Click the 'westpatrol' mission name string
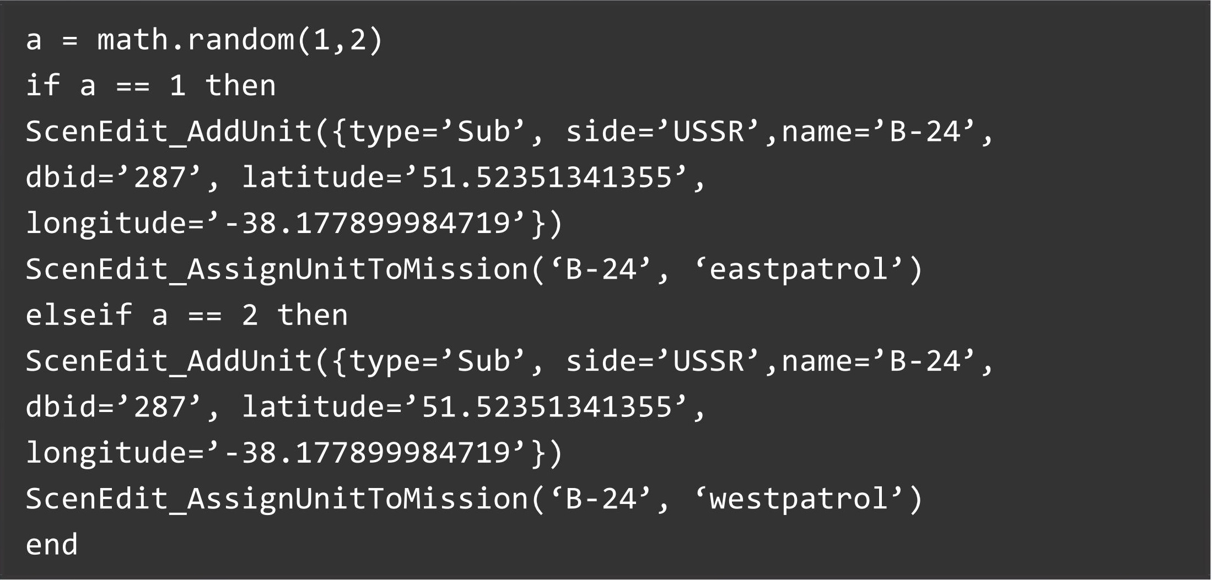1212x580 pixels. (799, 500)
